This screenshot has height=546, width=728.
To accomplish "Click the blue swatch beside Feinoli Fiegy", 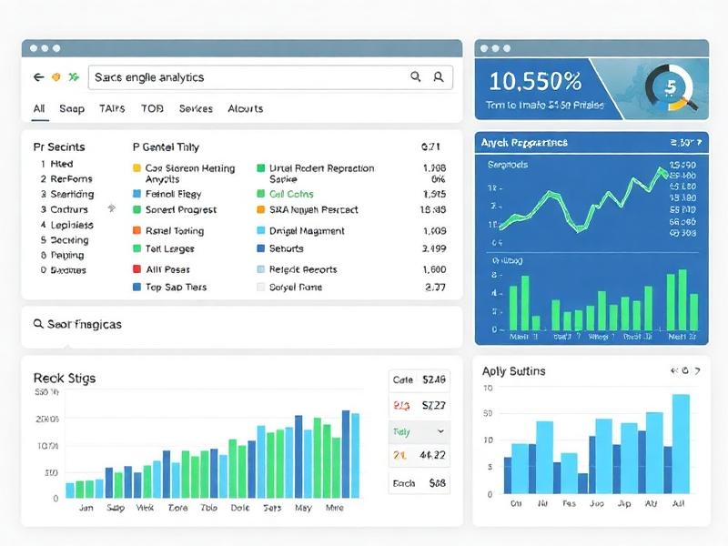I will [137, 194].
